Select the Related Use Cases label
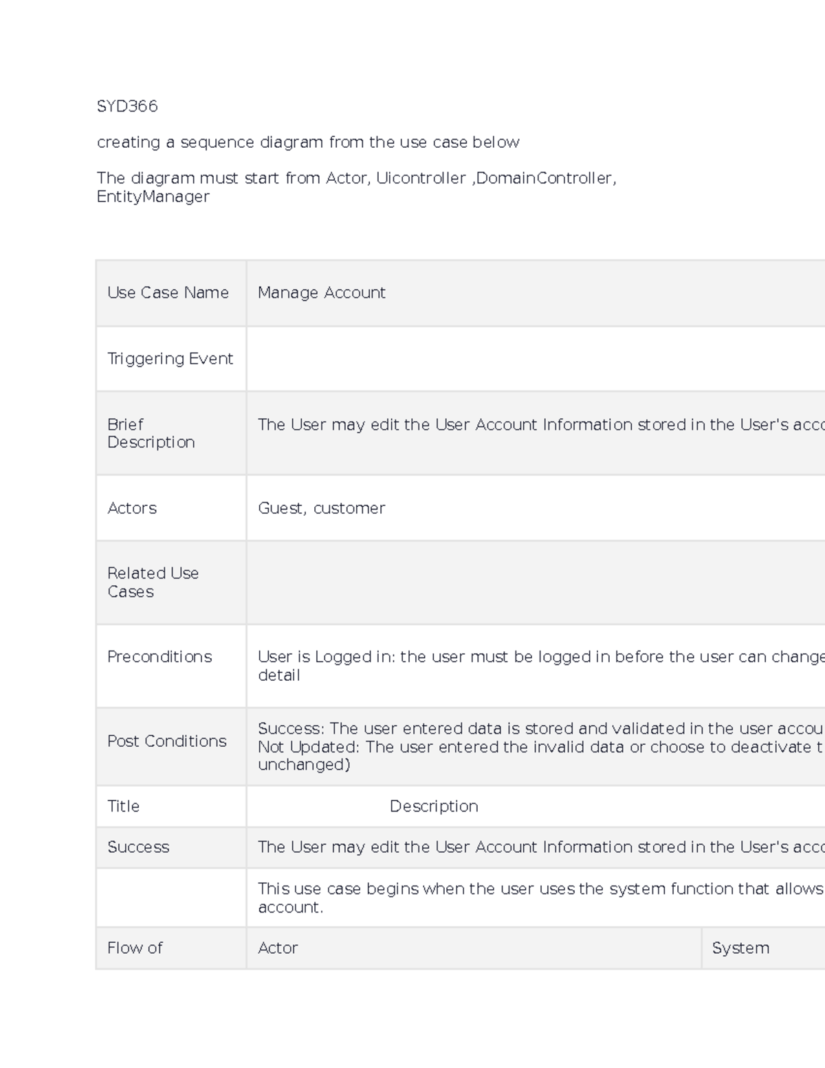825x1068 pixels. [153, 582]
